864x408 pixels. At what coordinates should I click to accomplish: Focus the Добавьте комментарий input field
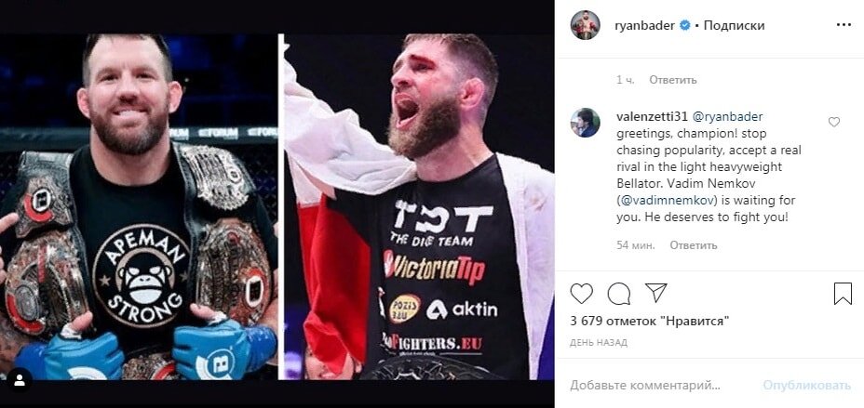661,386
